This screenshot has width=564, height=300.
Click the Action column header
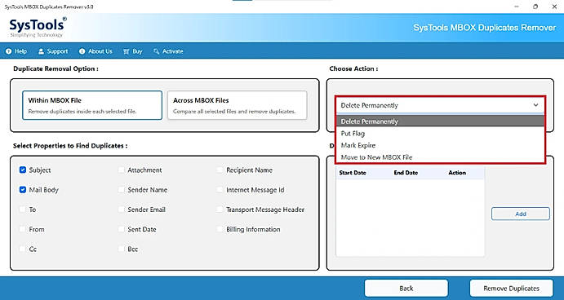[x=457, y=173]
